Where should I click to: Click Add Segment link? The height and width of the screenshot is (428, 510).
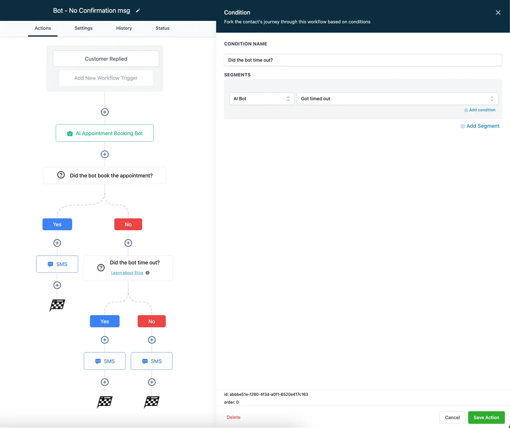(480, 126)
